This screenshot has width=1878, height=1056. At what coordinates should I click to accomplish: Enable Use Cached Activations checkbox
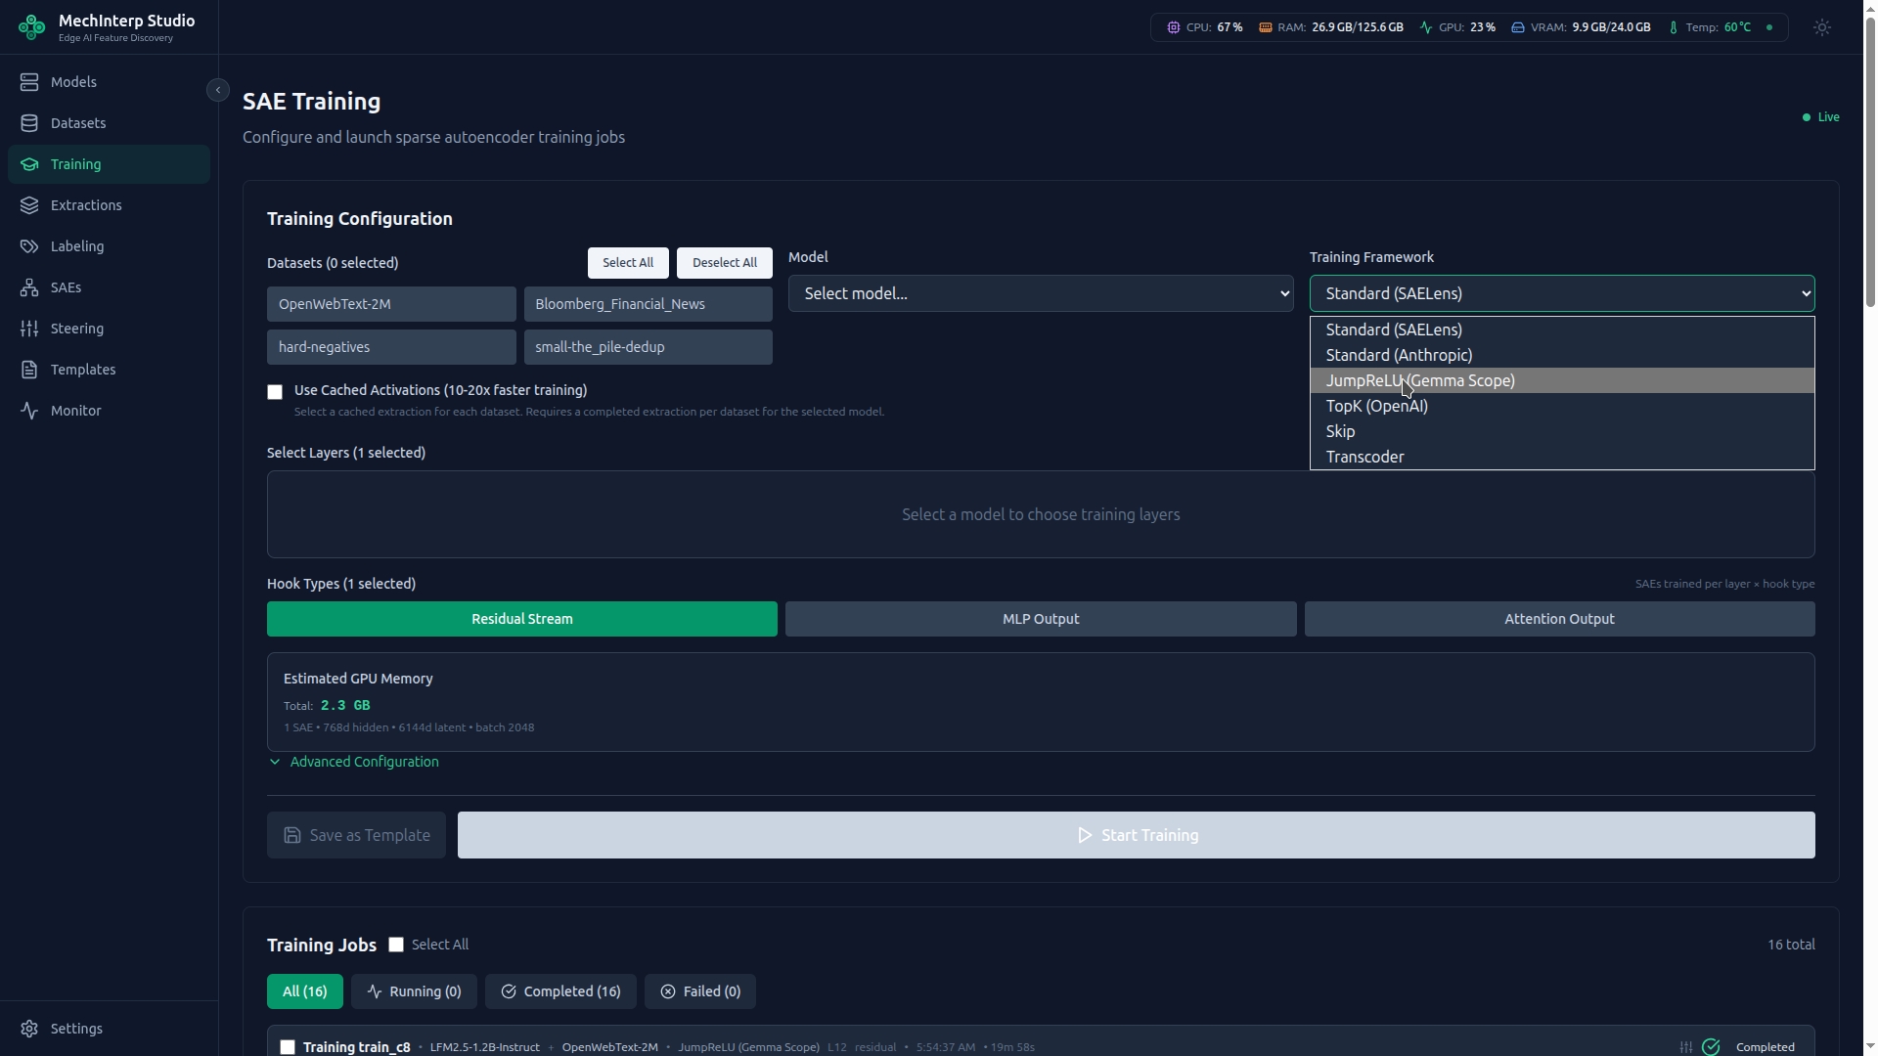point(275,391)
